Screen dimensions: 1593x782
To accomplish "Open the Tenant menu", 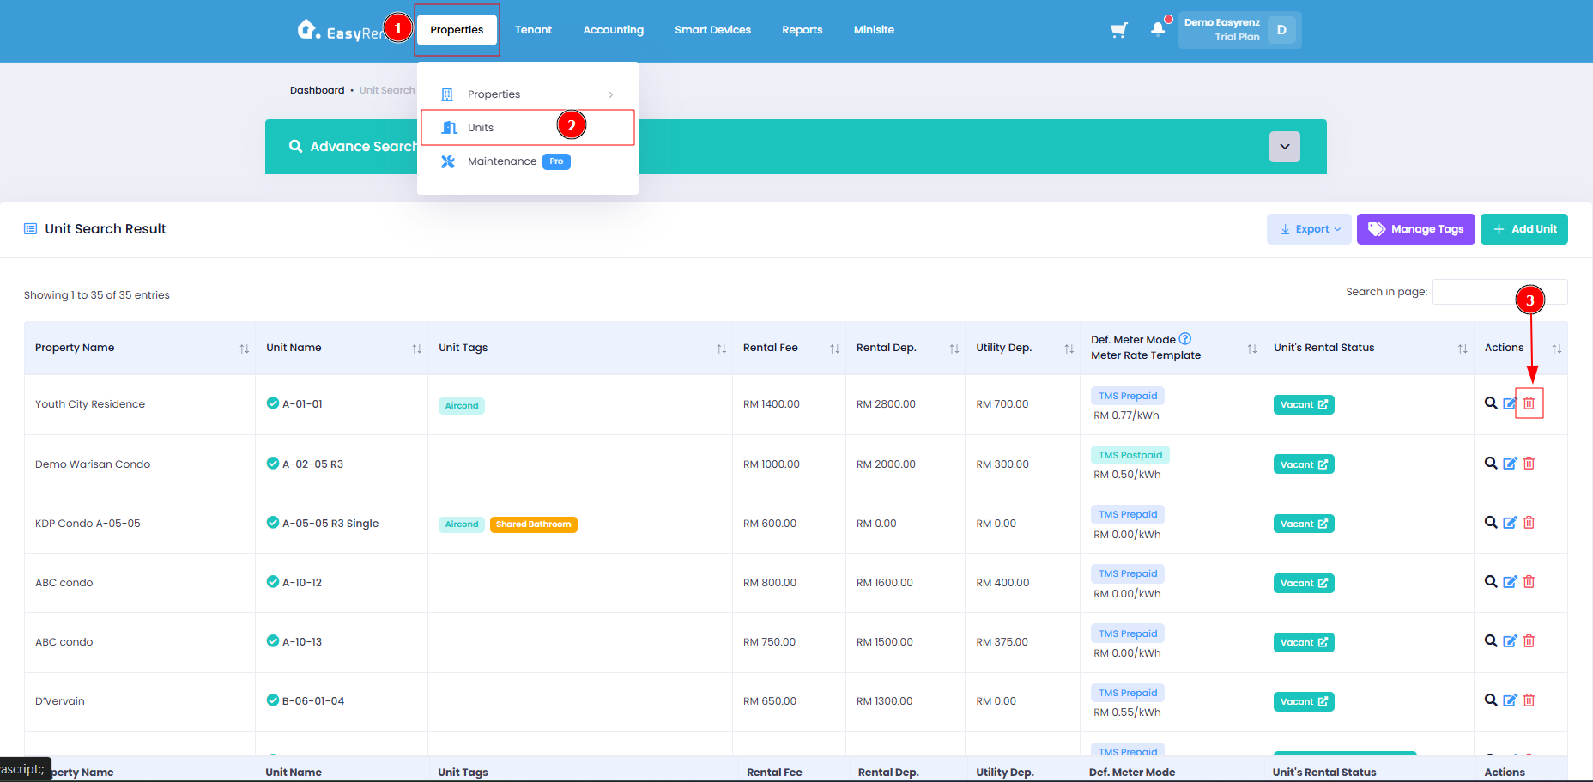I will click(533, 30).
